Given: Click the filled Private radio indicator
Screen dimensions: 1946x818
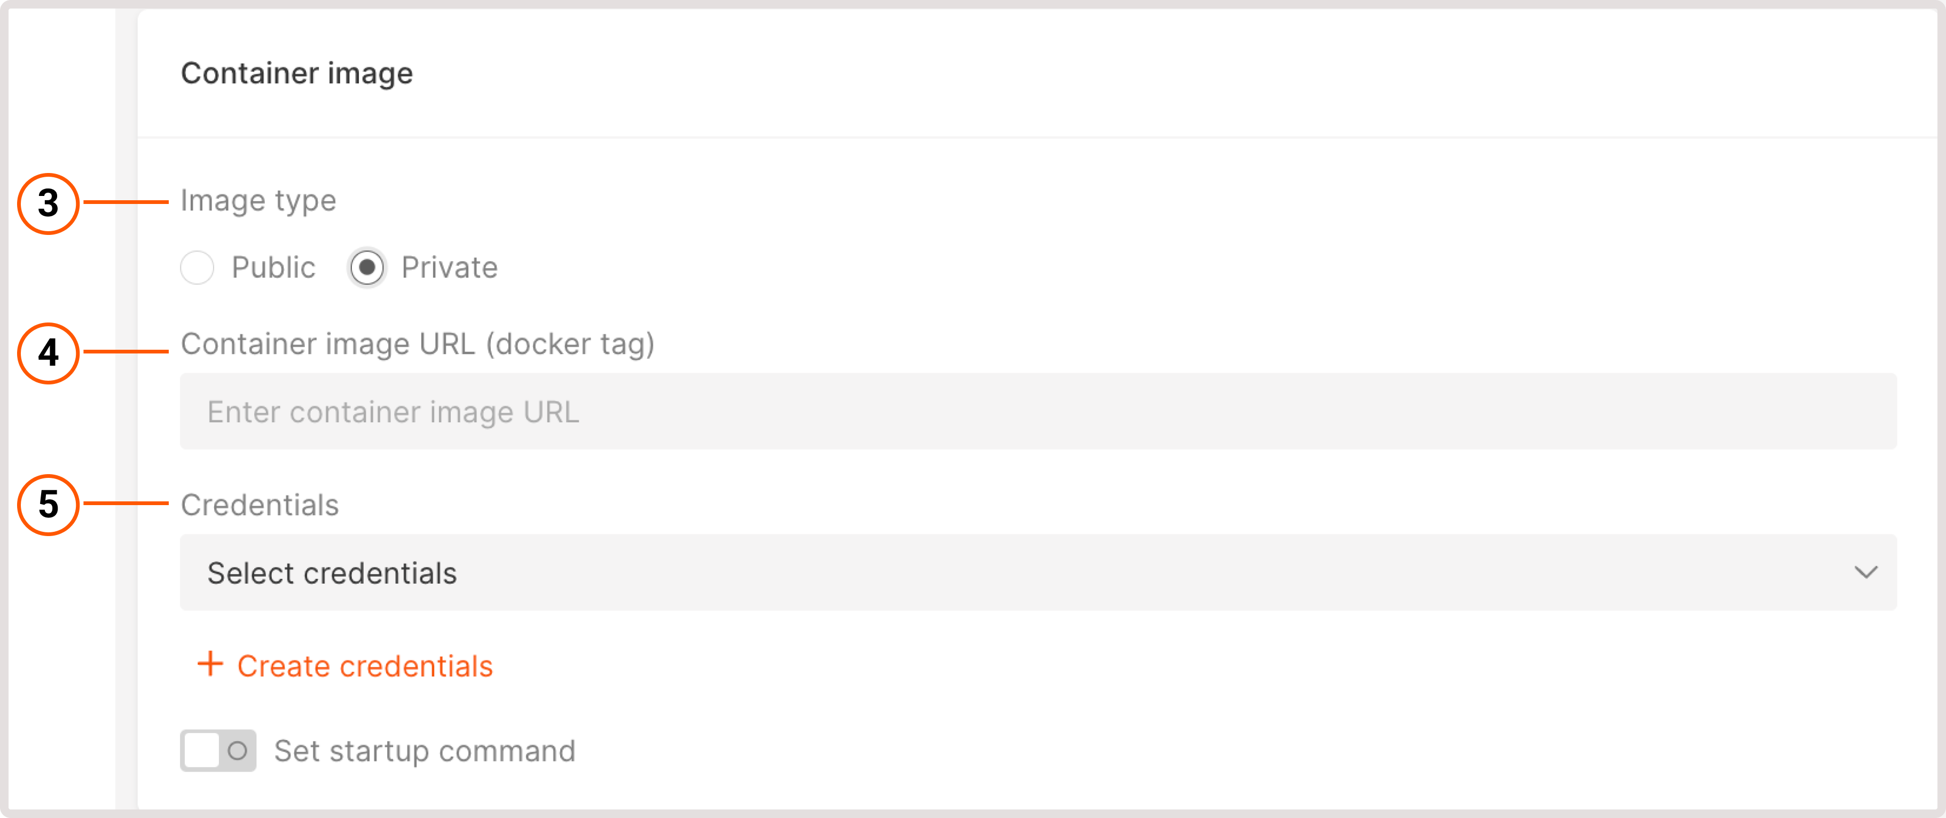Looking at the screenshot, I should [x=367, y=268].
